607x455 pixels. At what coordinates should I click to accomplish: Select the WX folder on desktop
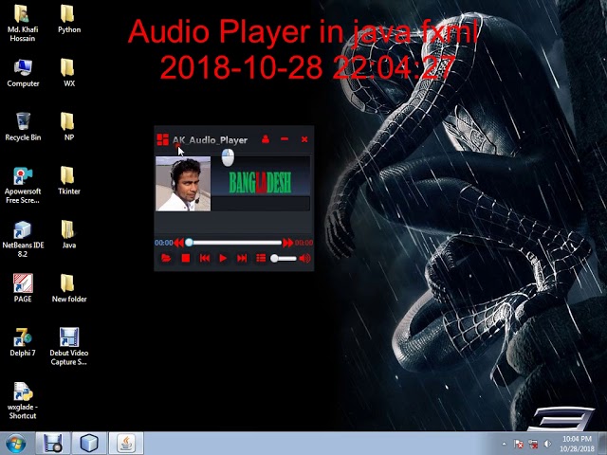69,74
